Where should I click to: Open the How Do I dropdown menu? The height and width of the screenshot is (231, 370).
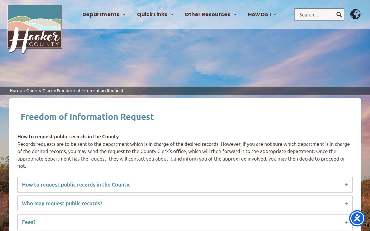click(x=262, y=14)
